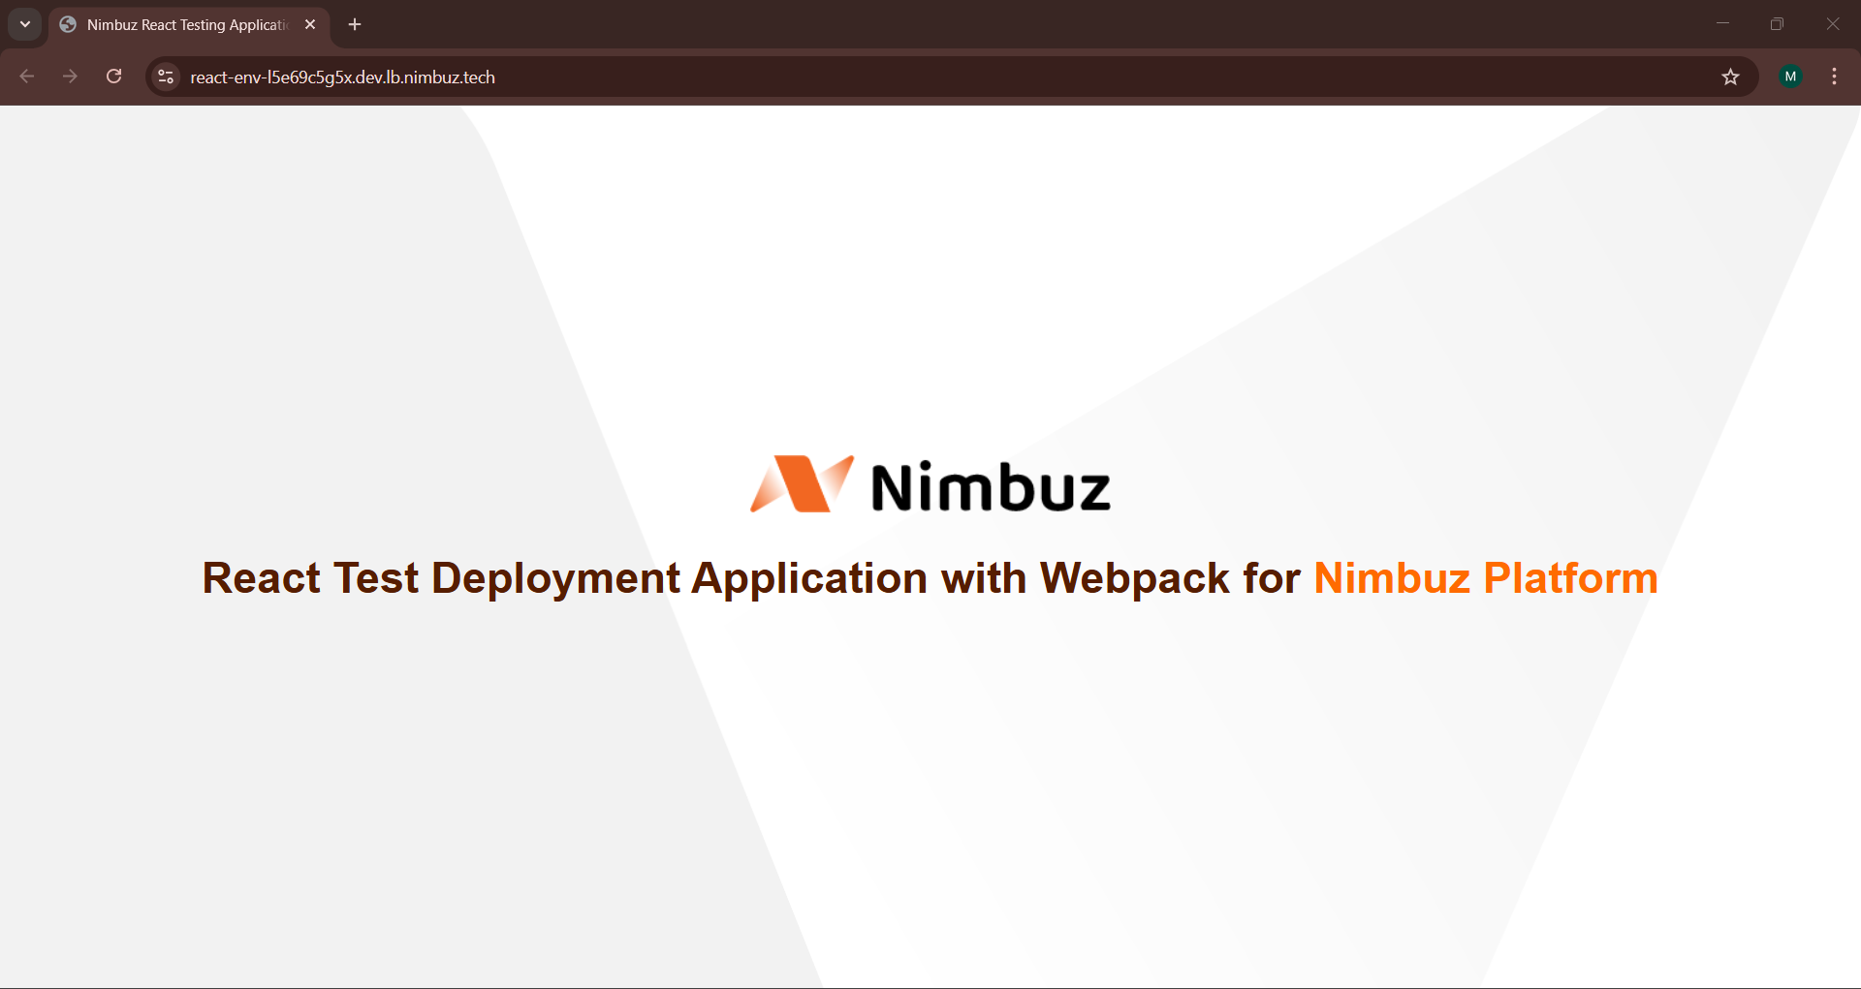Close the browser window
Viewport: 1861px width, 989px height.
click(1832, 24)
